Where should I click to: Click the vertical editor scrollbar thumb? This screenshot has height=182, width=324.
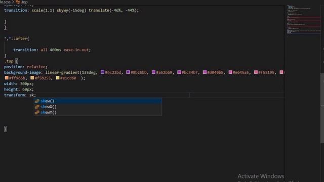pyautogui.click(x=322, y=108)
